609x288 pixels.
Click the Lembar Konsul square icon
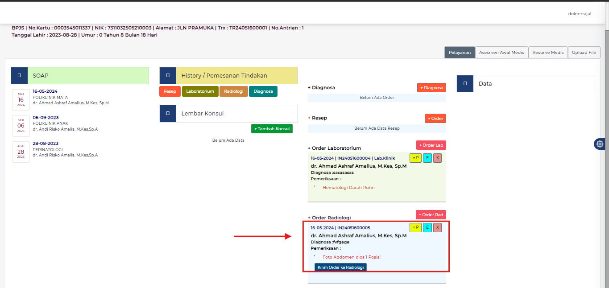pos(168,114)
